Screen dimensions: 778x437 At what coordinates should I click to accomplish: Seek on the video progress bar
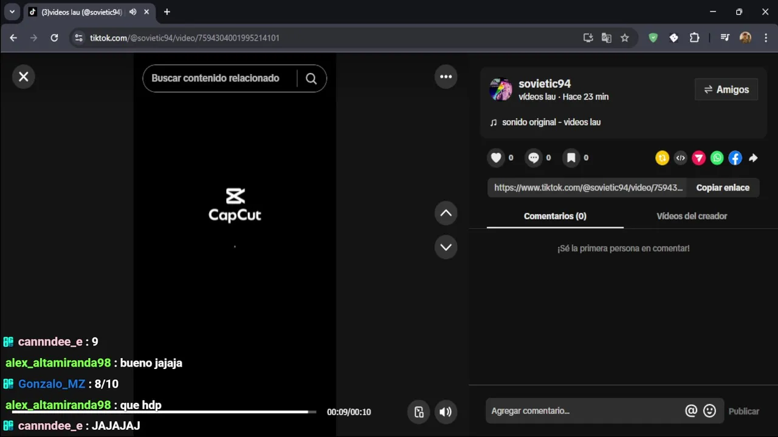(x=164, y=412)
